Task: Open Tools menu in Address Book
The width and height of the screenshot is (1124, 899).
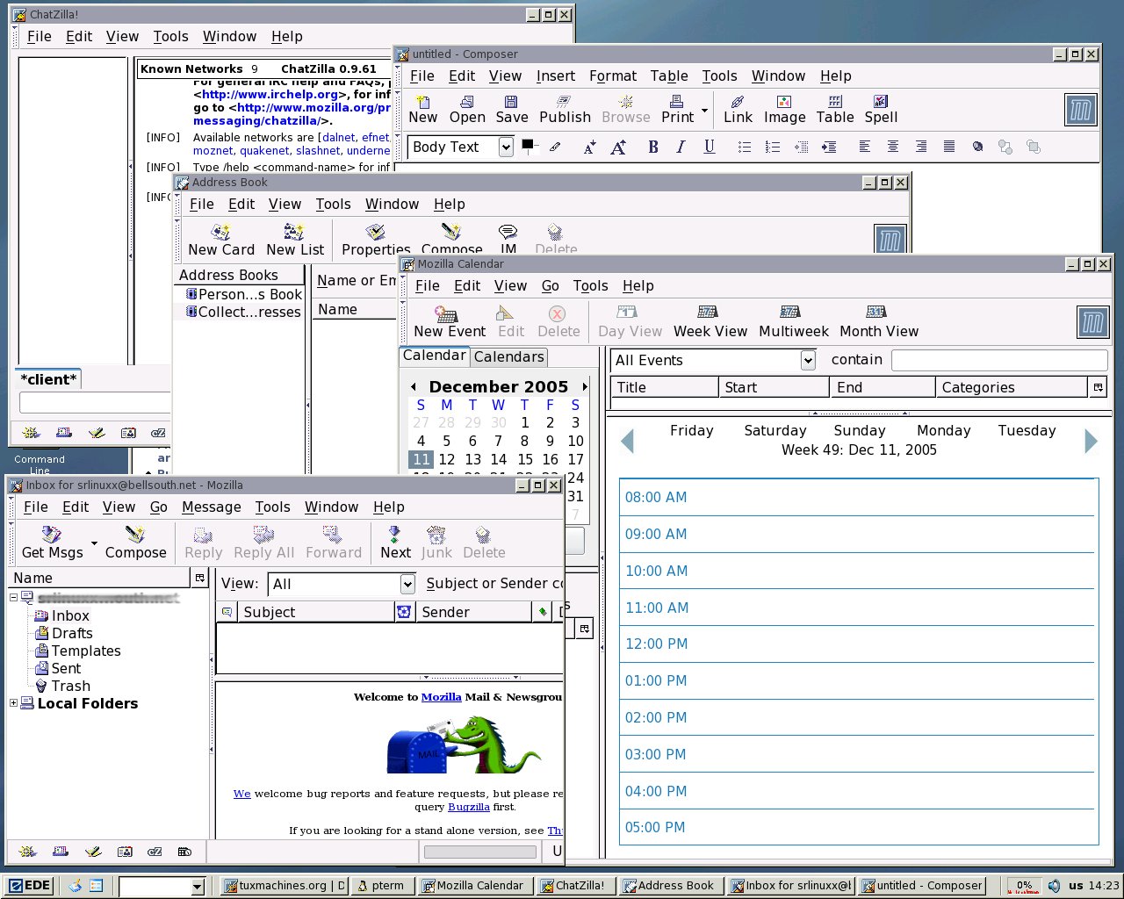Action: (x=333, y=204)
